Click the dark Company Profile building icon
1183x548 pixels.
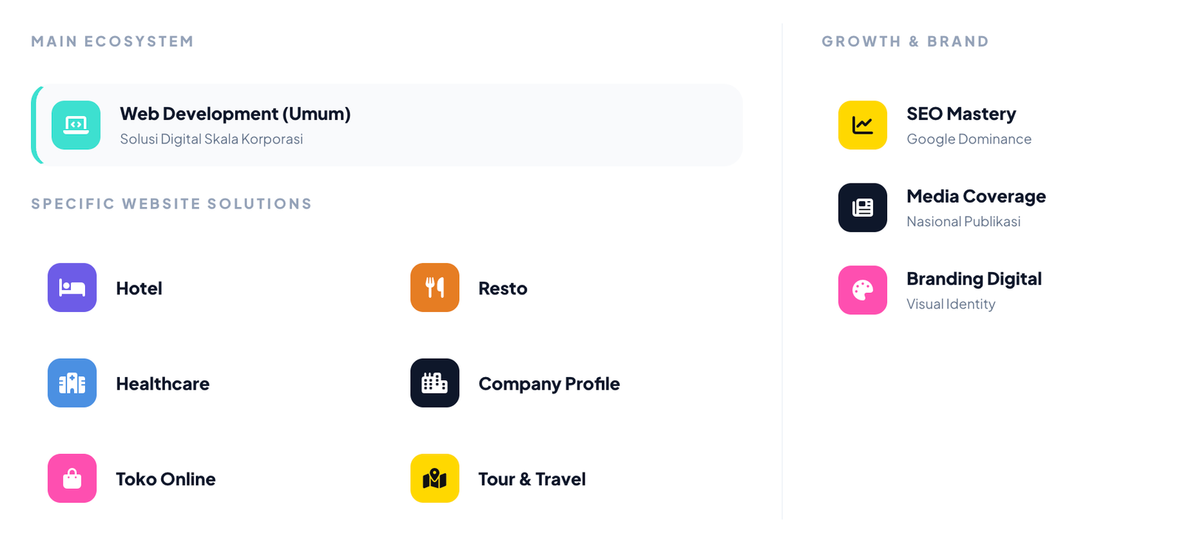tap(435, 383)
